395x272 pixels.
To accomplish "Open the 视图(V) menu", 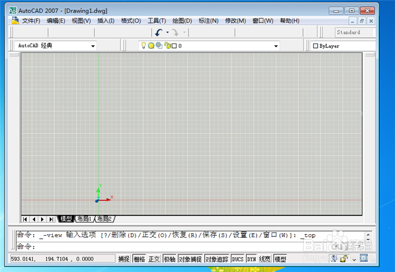I will [x=81, y=21].
